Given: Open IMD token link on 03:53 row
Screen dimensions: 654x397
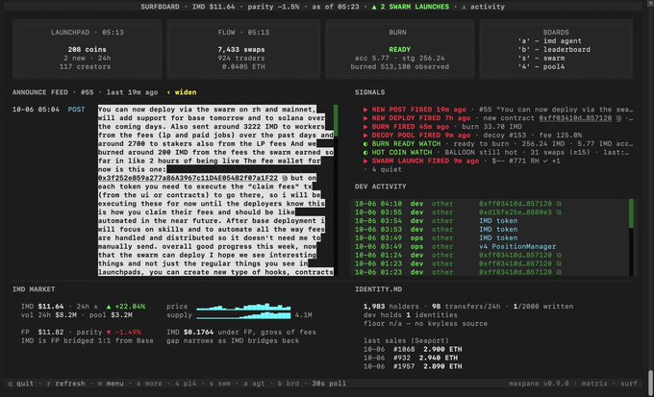Looking at the screenshot, I should [x=498, y=230].
